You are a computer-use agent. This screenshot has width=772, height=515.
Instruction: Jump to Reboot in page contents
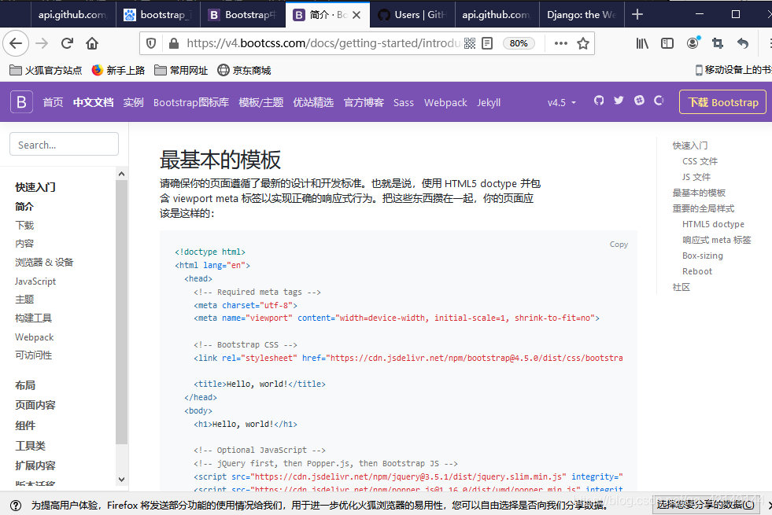[x=696, y=271]
